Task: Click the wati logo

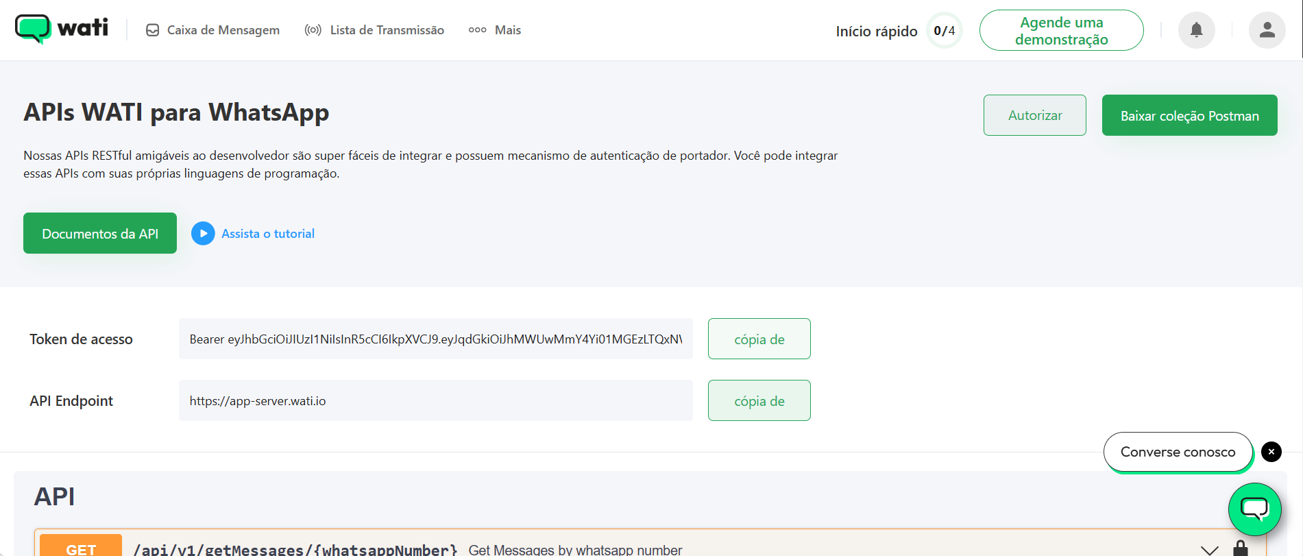Action: (62, 29)
